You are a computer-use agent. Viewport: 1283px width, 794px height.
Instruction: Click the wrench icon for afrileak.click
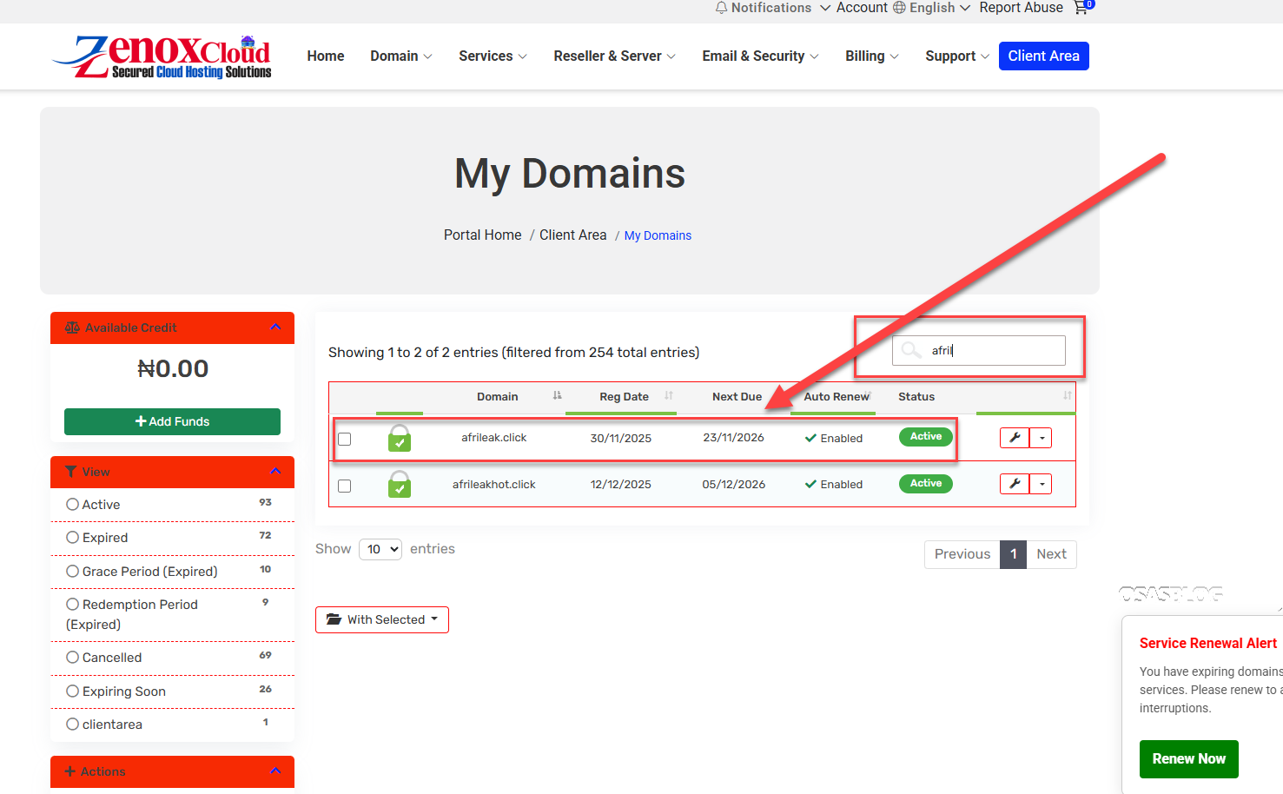coord(1015,438)
